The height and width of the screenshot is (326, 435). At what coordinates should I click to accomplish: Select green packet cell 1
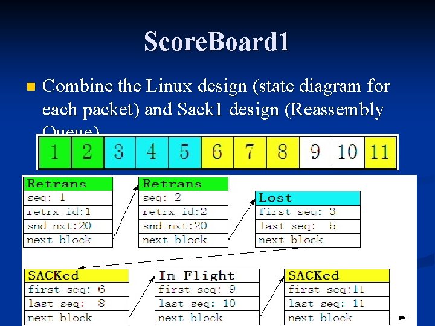click(55, 153)
